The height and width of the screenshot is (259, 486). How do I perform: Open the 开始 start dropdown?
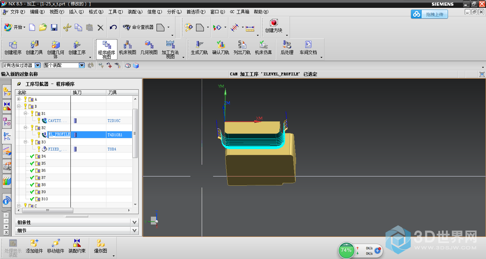pos(15,27)
